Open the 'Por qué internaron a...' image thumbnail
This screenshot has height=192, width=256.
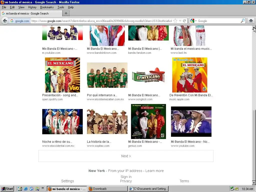[107, 75]
